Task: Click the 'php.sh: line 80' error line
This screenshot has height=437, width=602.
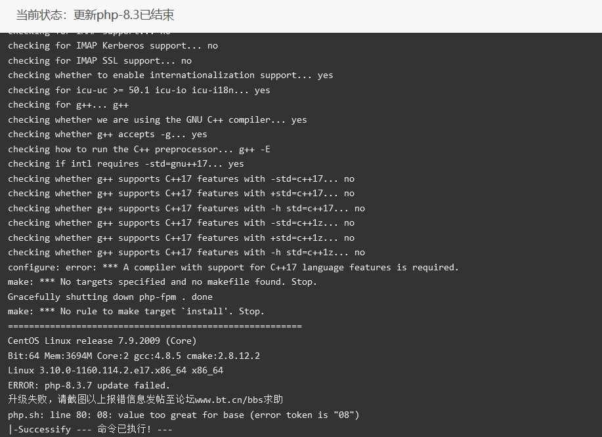Action: click(x=184, y=415)
